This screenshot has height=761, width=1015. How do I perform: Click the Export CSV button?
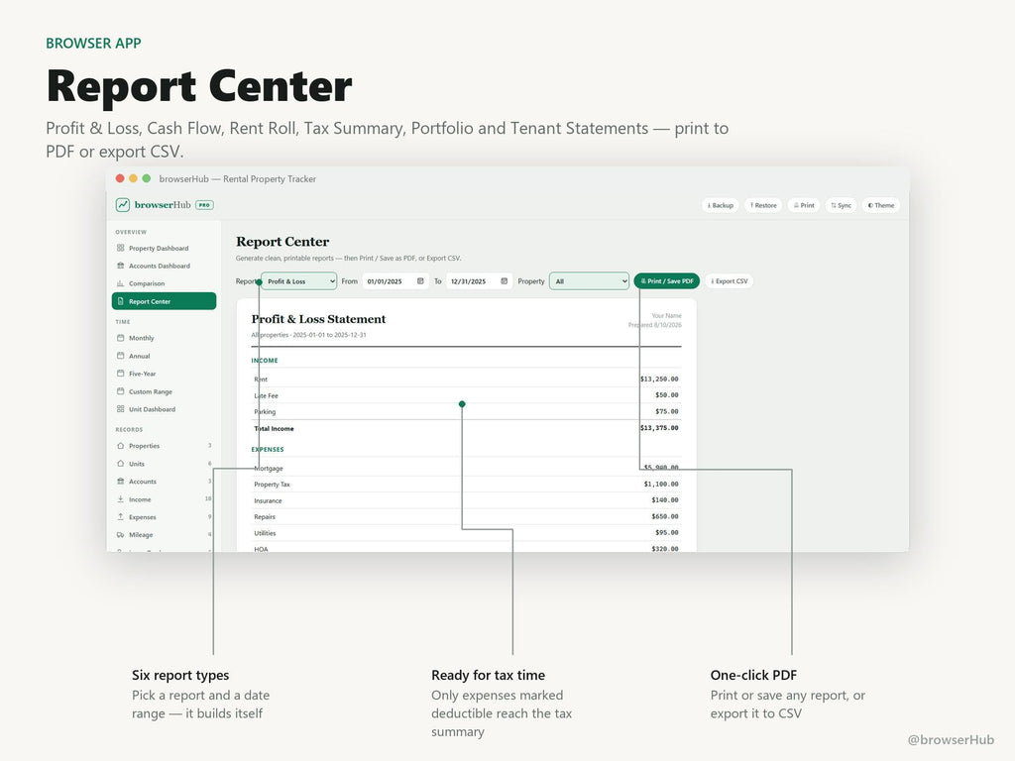[730, 281]
